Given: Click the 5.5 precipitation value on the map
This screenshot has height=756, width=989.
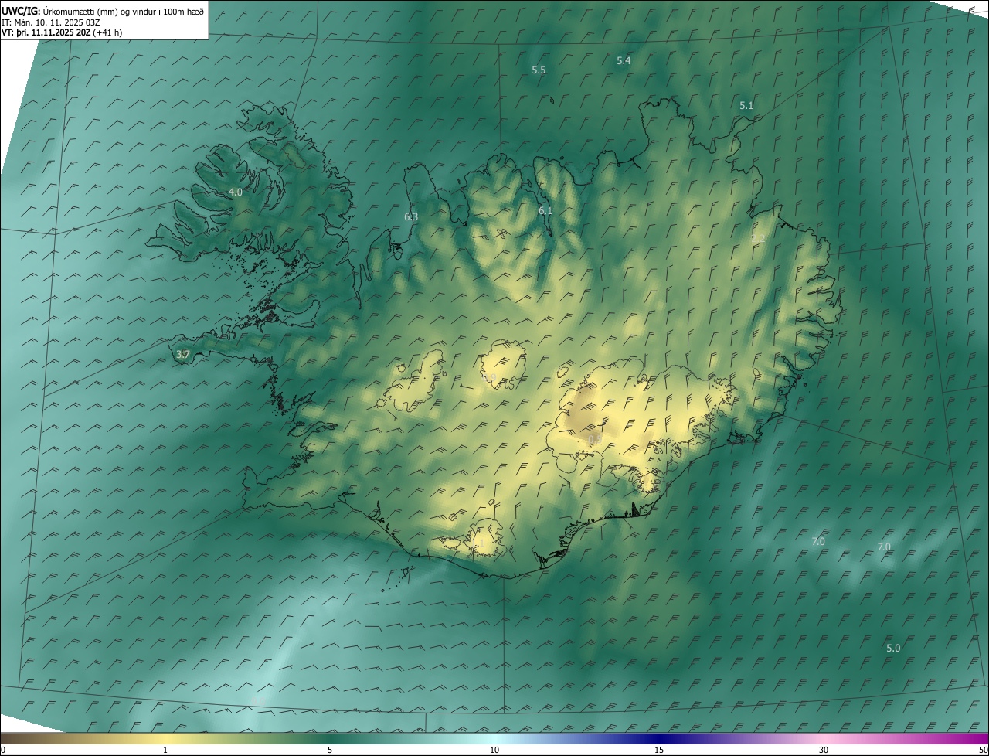Looking at the screenshot, I should [539, 70].
